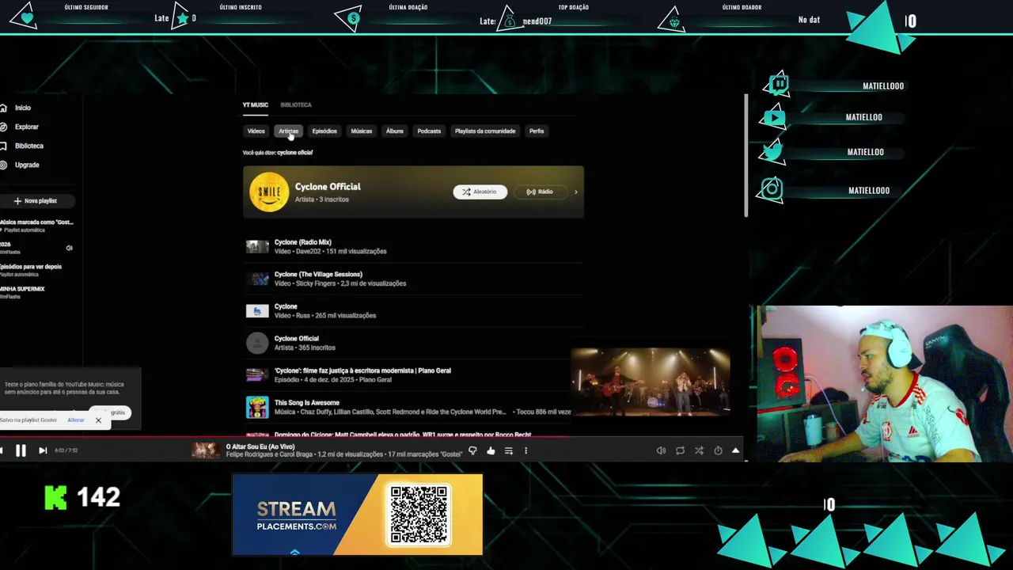Viewport: 1013px width, 570px height.
Task: Click speaker icon next to 2026 playlist
Action: click(x=69, y=248)
